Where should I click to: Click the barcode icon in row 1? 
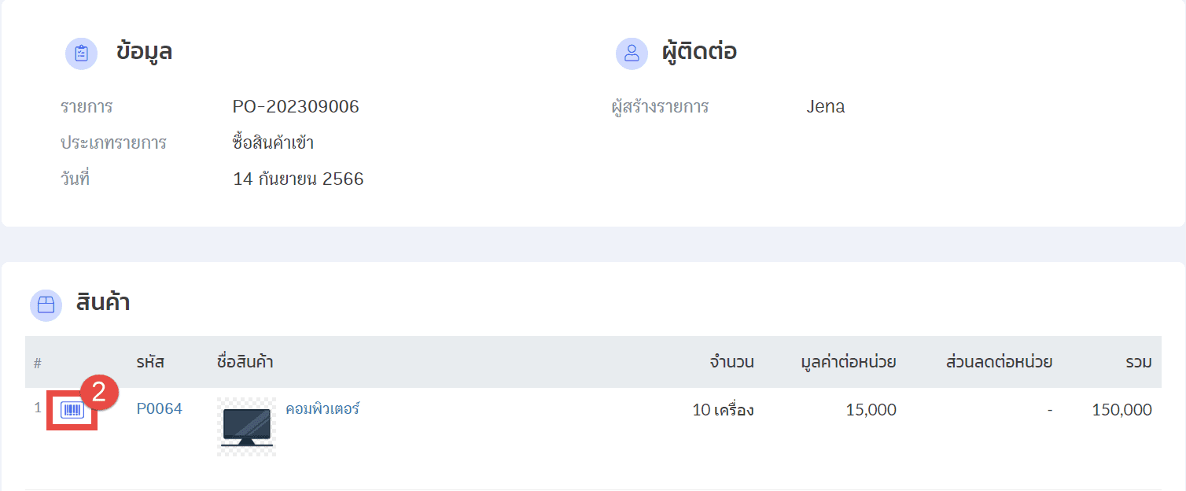pyautogui.click(x=72, y=410)
